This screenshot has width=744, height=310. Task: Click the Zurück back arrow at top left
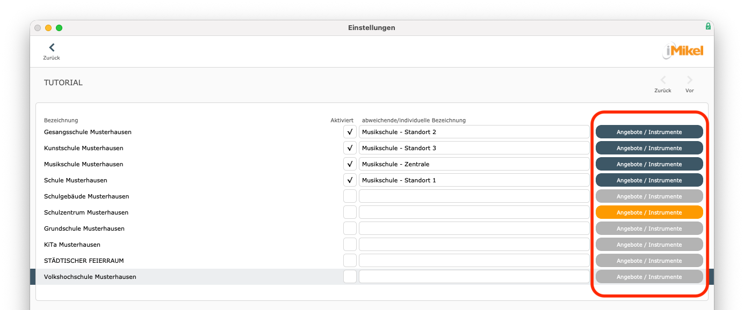pos(52,48)
